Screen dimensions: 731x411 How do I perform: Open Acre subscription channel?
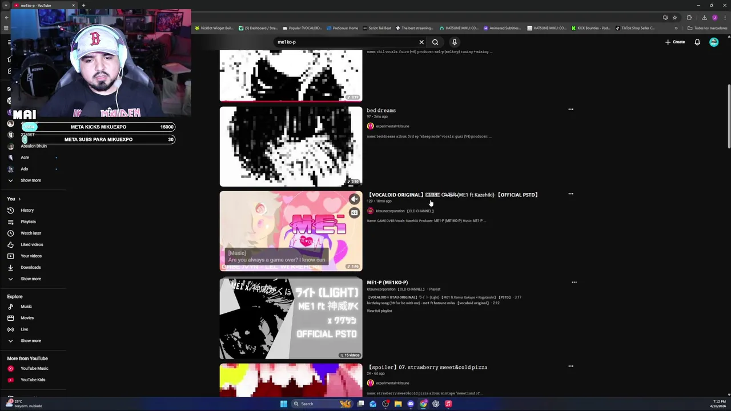click(25, 158)
